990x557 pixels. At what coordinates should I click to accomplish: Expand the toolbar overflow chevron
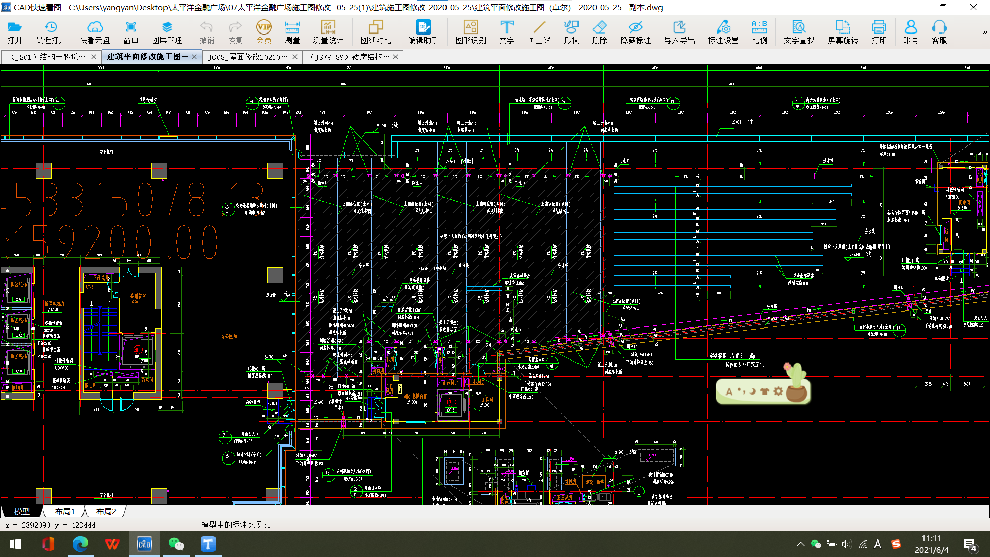pos(985,32)
